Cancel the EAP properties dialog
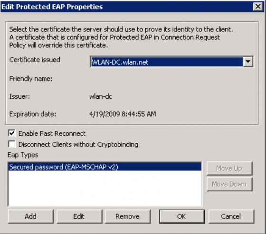The width and height of the screenshot is (266, 234). [231, 216]
